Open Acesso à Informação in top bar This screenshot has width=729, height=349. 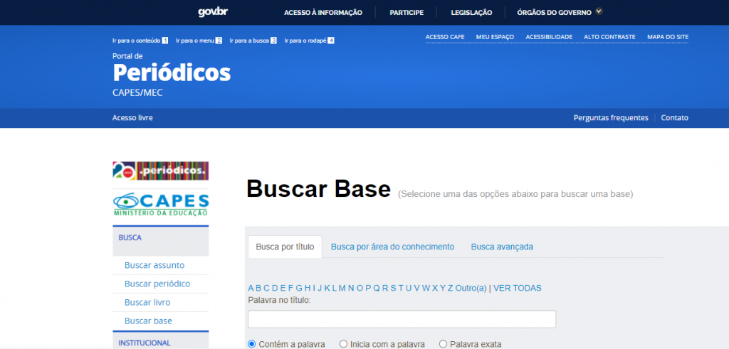[x=322, y=12]
